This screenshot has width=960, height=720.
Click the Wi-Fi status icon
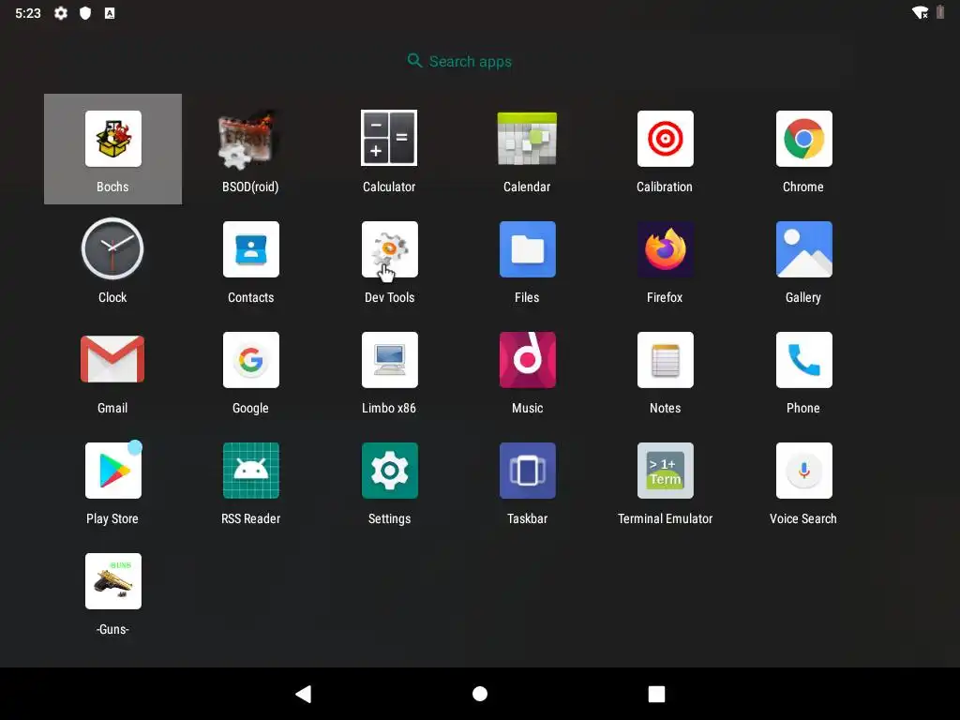920,13
